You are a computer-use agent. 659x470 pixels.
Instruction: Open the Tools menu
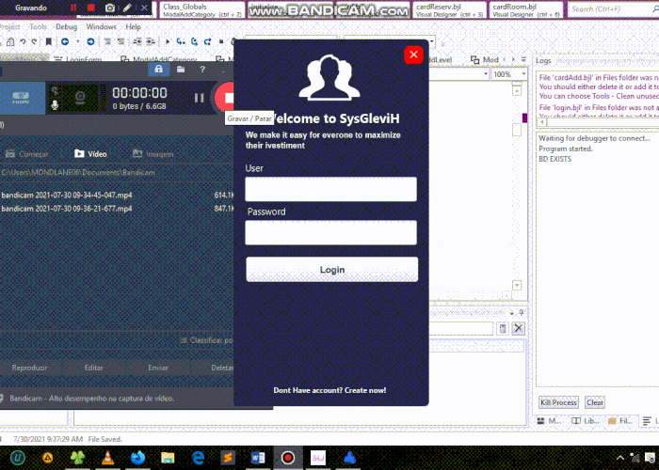[x=38, y=26]
